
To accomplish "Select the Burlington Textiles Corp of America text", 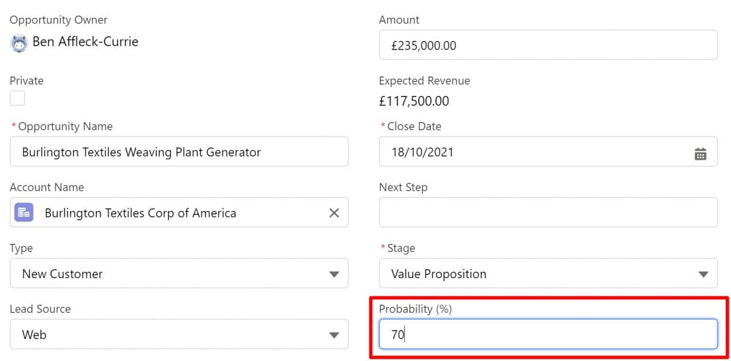I will 140,213.
